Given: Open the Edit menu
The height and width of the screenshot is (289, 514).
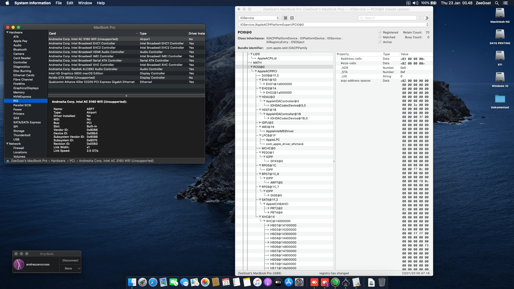Looking at the screenshot, I should click(x=70, y=3).
